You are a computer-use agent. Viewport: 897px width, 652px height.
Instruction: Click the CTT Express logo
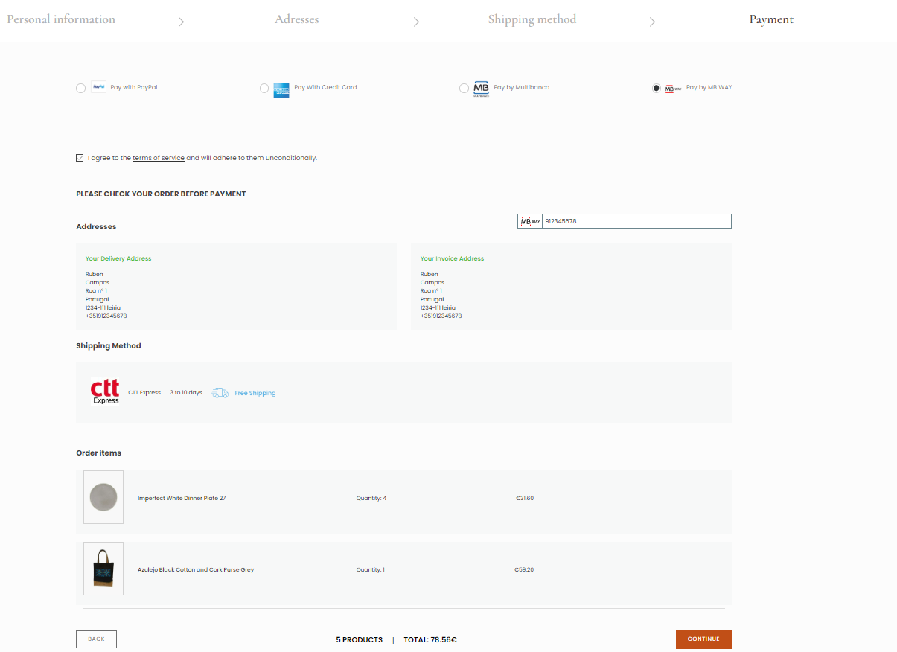coord(105,392)
